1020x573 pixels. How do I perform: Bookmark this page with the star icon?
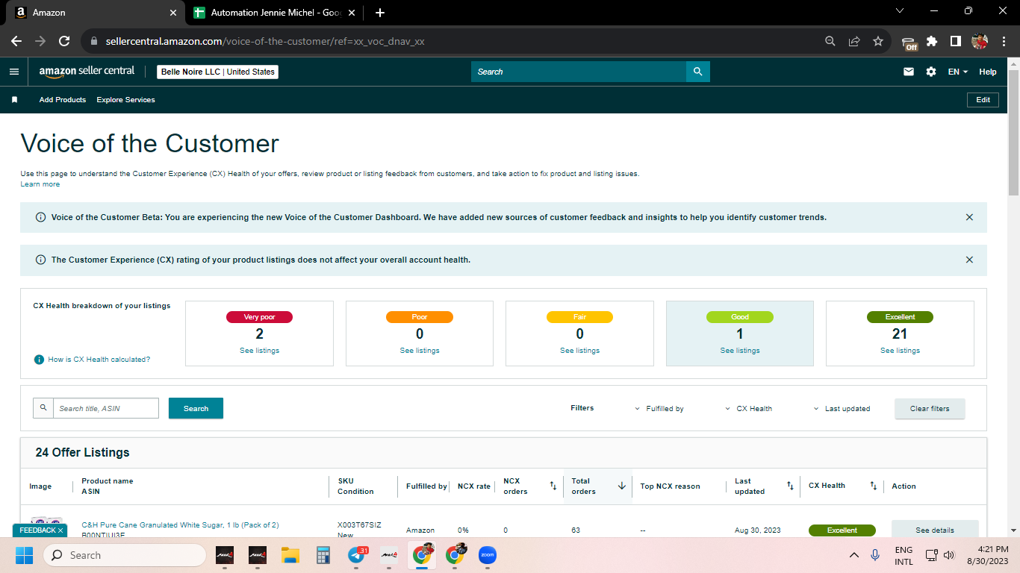click(x=878, y=41)
